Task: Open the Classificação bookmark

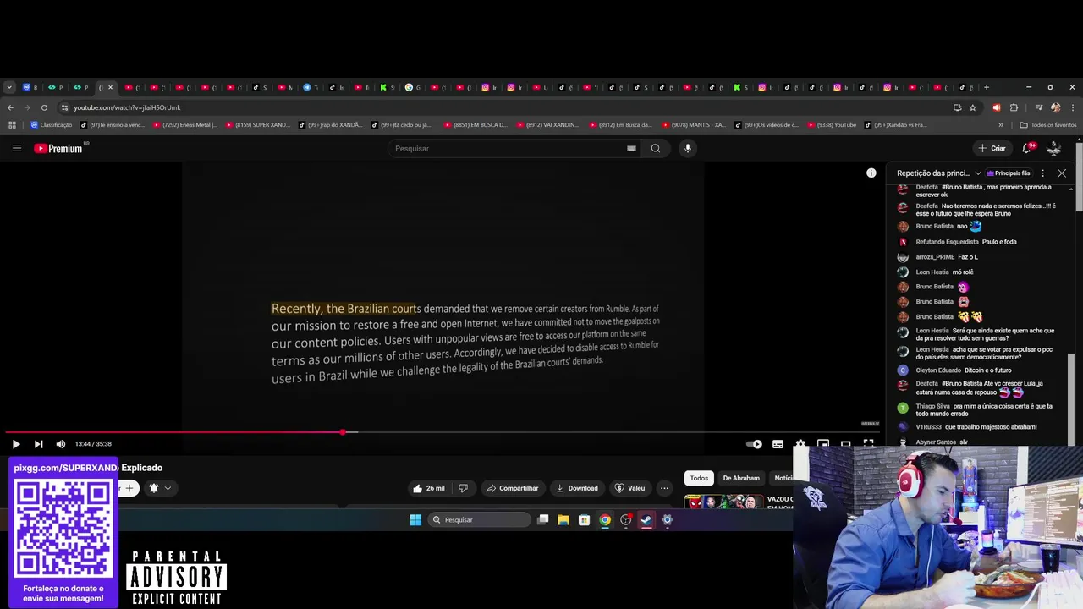Action: click(52, 125)
